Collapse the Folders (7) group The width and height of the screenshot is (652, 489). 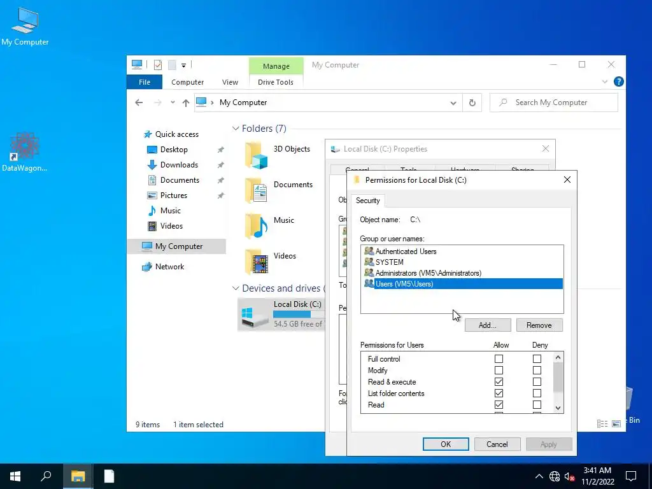click(236, 129)
